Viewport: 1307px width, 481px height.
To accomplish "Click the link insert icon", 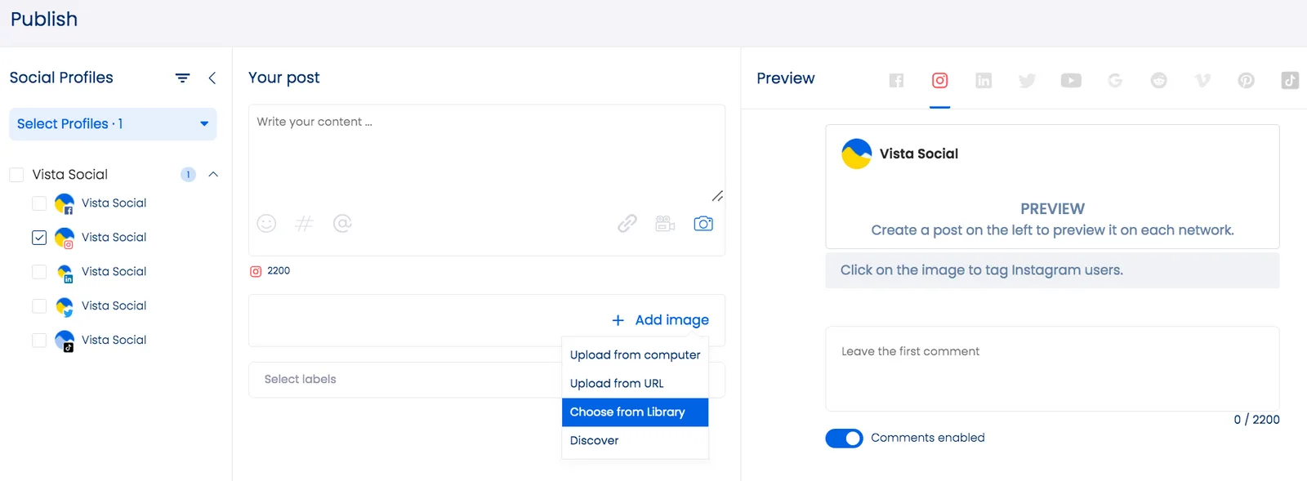I will pos(627,224).
